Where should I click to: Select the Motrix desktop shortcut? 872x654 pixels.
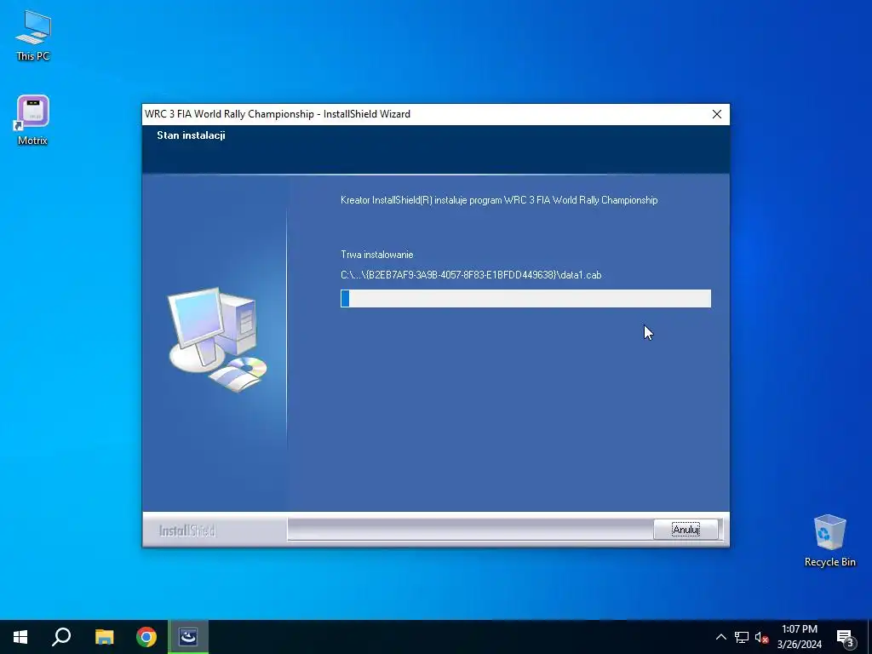(33, 119)
